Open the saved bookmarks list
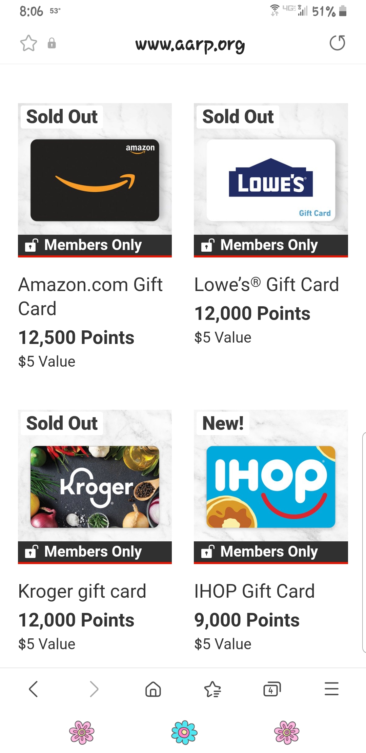This screenshot has width=366, height=753. tap(212, 689)
